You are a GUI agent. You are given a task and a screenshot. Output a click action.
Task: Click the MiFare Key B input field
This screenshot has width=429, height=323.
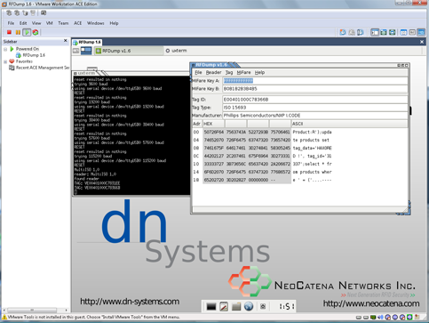click(x=314, y=89)
